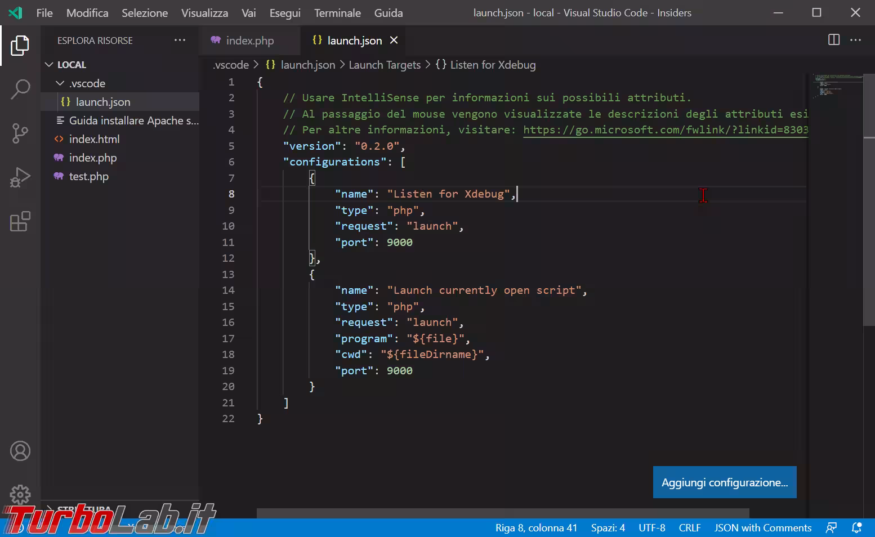
Task: Open the Search view icon
Action: (x=20, y=89)
